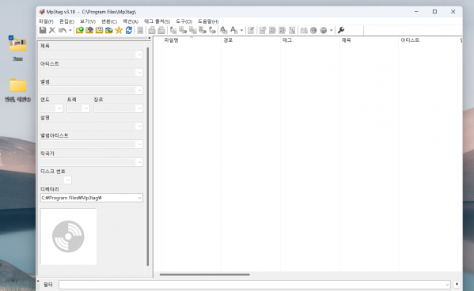Open the Undo history dropdown arrow
474x291 pixels.
pos(70,30)
